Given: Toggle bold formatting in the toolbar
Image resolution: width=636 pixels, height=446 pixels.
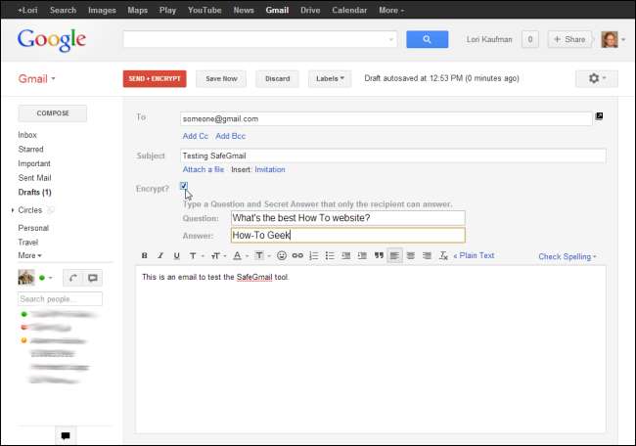Looking at the screenshot, I should pos(145,256).
